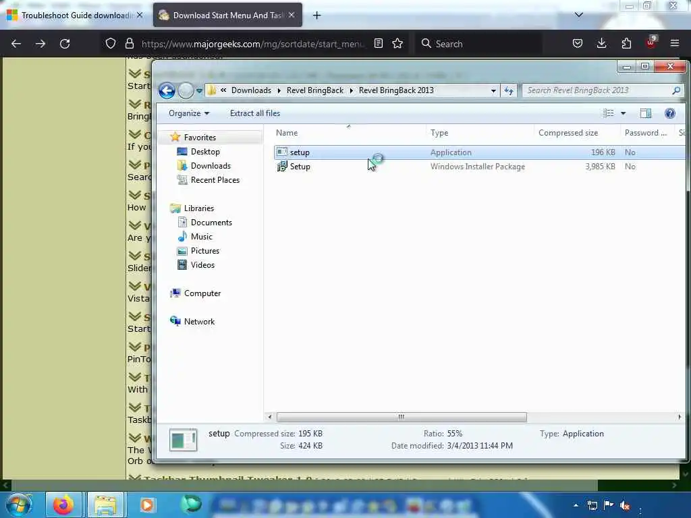Close Download Start Menu tab
Viewport: 691px width, 518px height.
coord(292,15)
